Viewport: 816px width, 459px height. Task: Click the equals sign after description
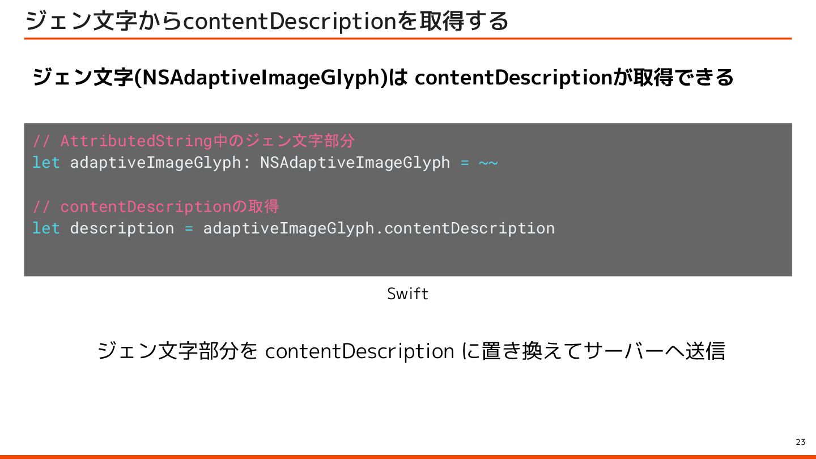pos(189,228)
